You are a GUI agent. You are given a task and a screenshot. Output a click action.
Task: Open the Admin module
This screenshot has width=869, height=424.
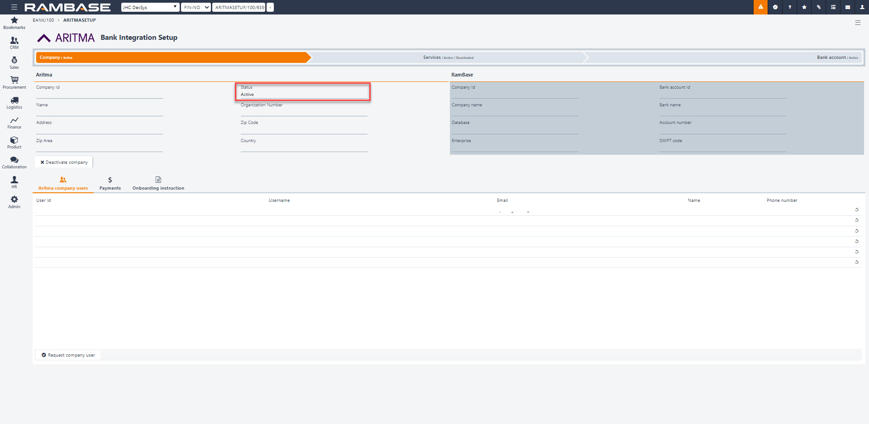14,202
